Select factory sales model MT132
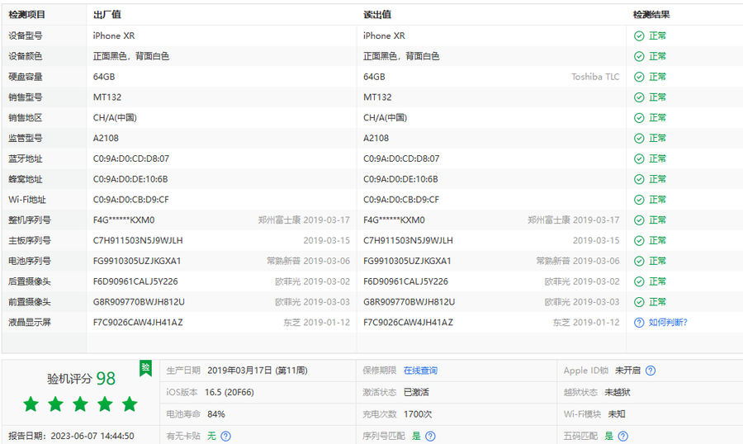Viewport: 743px width, 444px height. [x=107, y=97]
